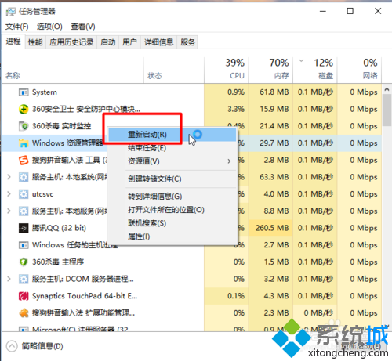
Task: Click the 简略信息(D) link
Action: (x=42, y=346)
